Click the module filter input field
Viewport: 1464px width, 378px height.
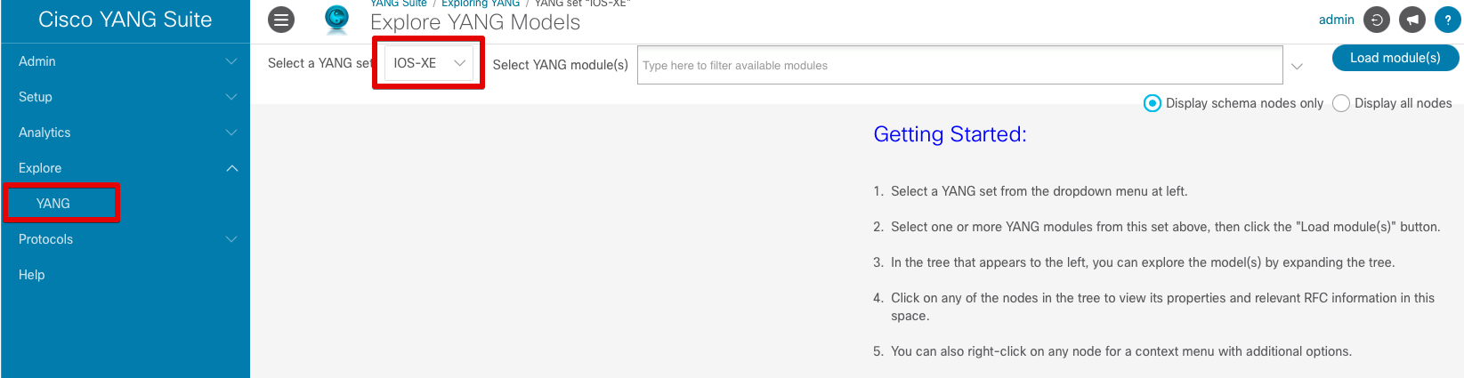[959, 65]
